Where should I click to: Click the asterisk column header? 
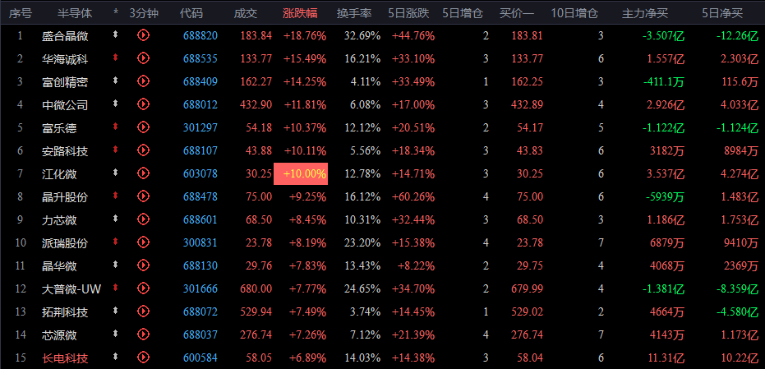[x=116, y=12]
